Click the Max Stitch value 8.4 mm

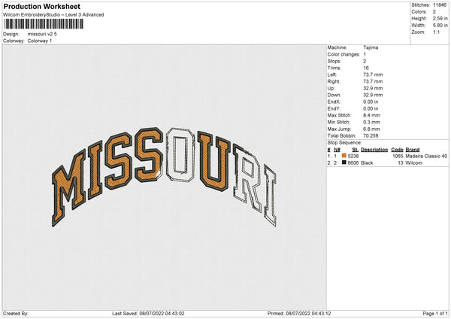(371, 115)
